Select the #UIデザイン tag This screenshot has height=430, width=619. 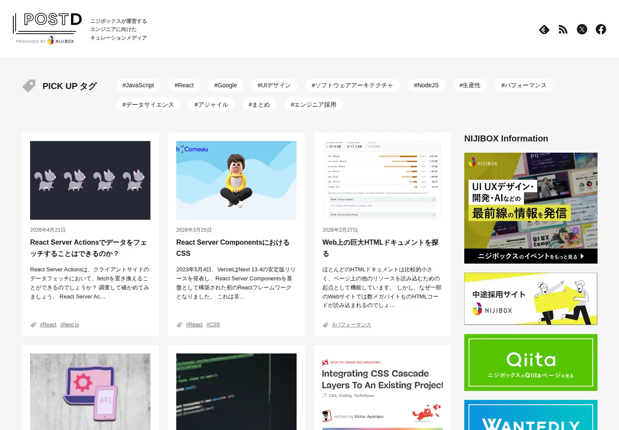coord(274,85)
